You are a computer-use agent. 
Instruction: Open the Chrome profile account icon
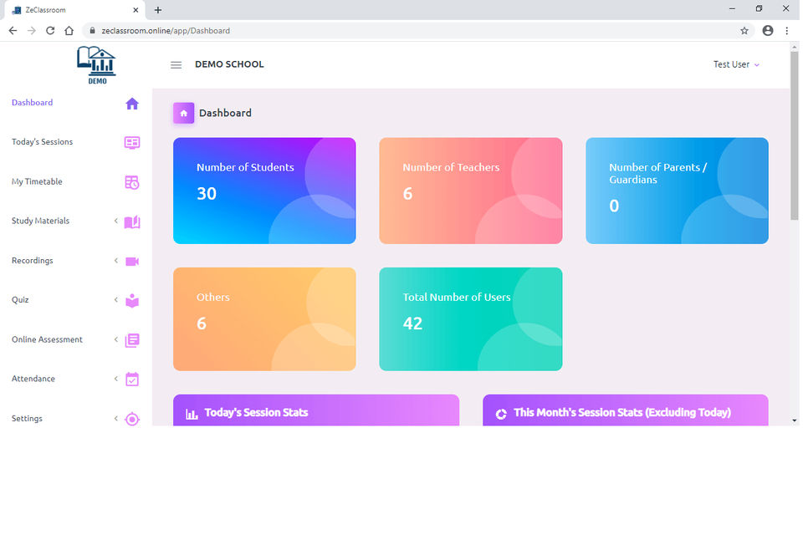[768, 31]
